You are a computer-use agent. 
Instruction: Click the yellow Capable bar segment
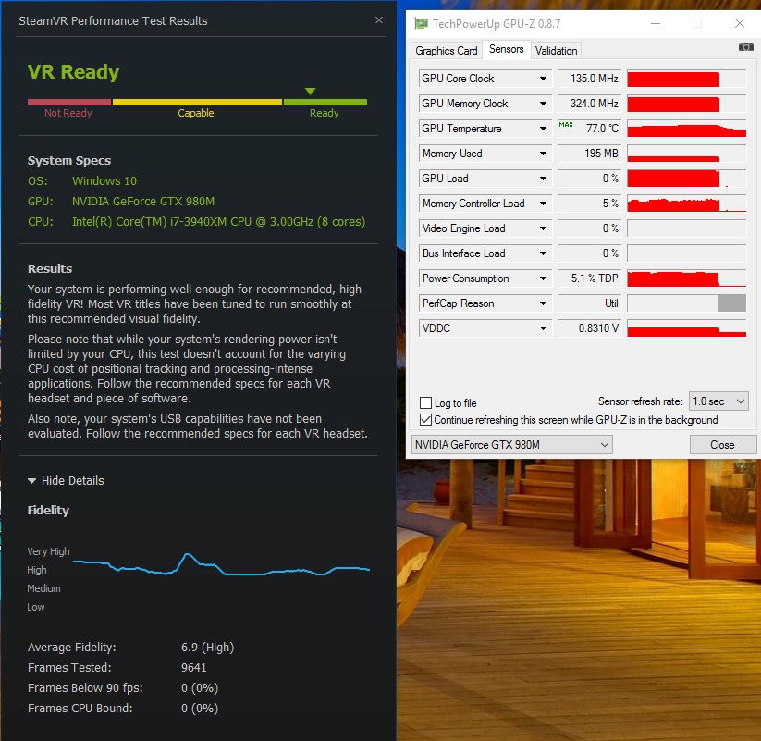[197, 102]
